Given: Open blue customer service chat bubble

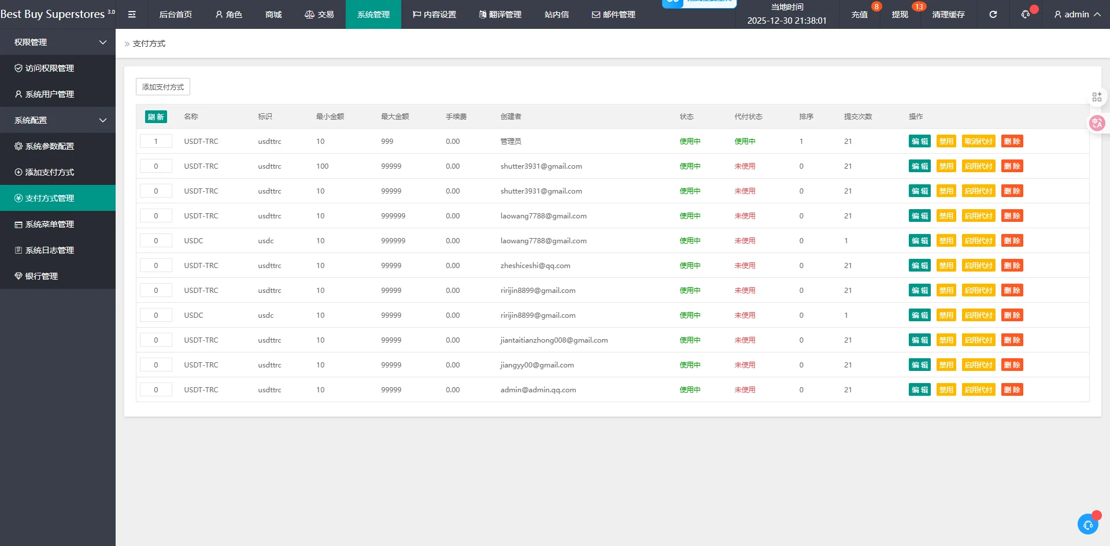Looking at the screenshot, I should (x=1088, y=524).
